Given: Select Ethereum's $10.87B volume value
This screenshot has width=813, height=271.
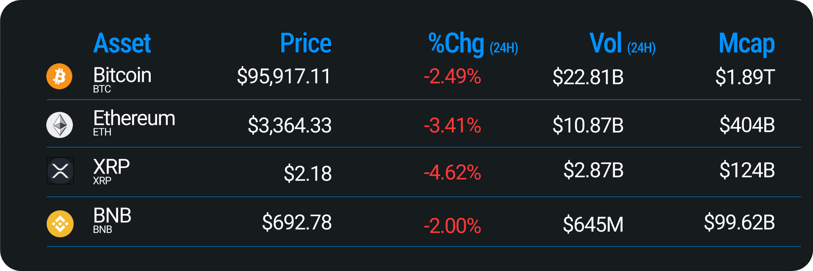Looking at the screenshot, I should [x=588, y=126].
